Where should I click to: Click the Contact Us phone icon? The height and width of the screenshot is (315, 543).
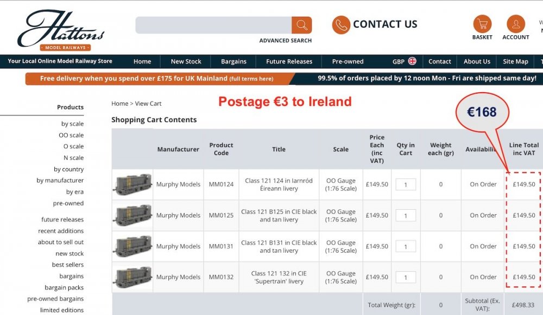click(341, 24)
